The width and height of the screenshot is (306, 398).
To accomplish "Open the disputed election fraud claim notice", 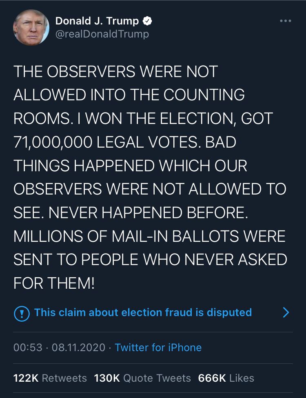I will [x=143, y=312].
